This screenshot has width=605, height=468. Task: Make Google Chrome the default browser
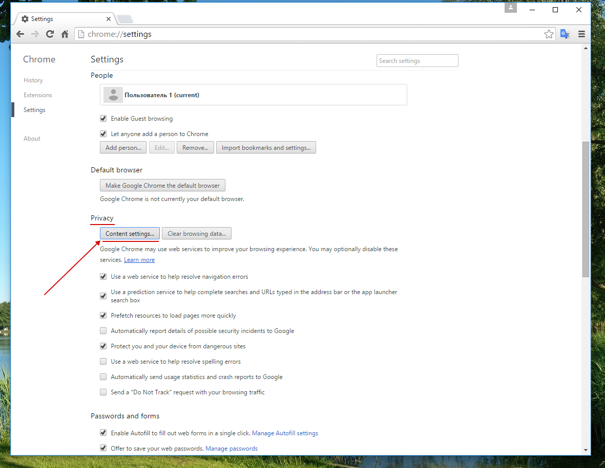[162, 185]
